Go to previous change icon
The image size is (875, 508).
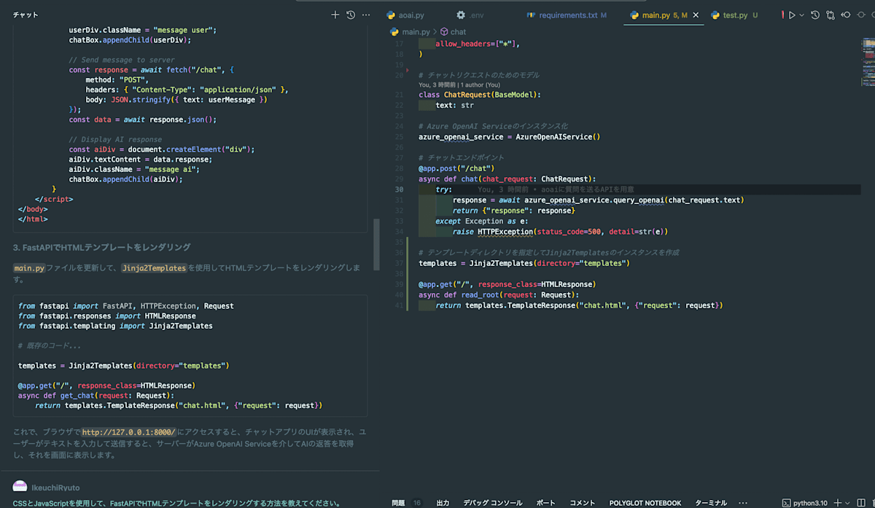coord(846,15)
